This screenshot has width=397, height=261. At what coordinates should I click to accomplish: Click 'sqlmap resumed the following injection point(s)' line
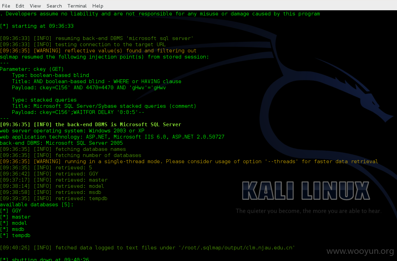pos(105,57)
